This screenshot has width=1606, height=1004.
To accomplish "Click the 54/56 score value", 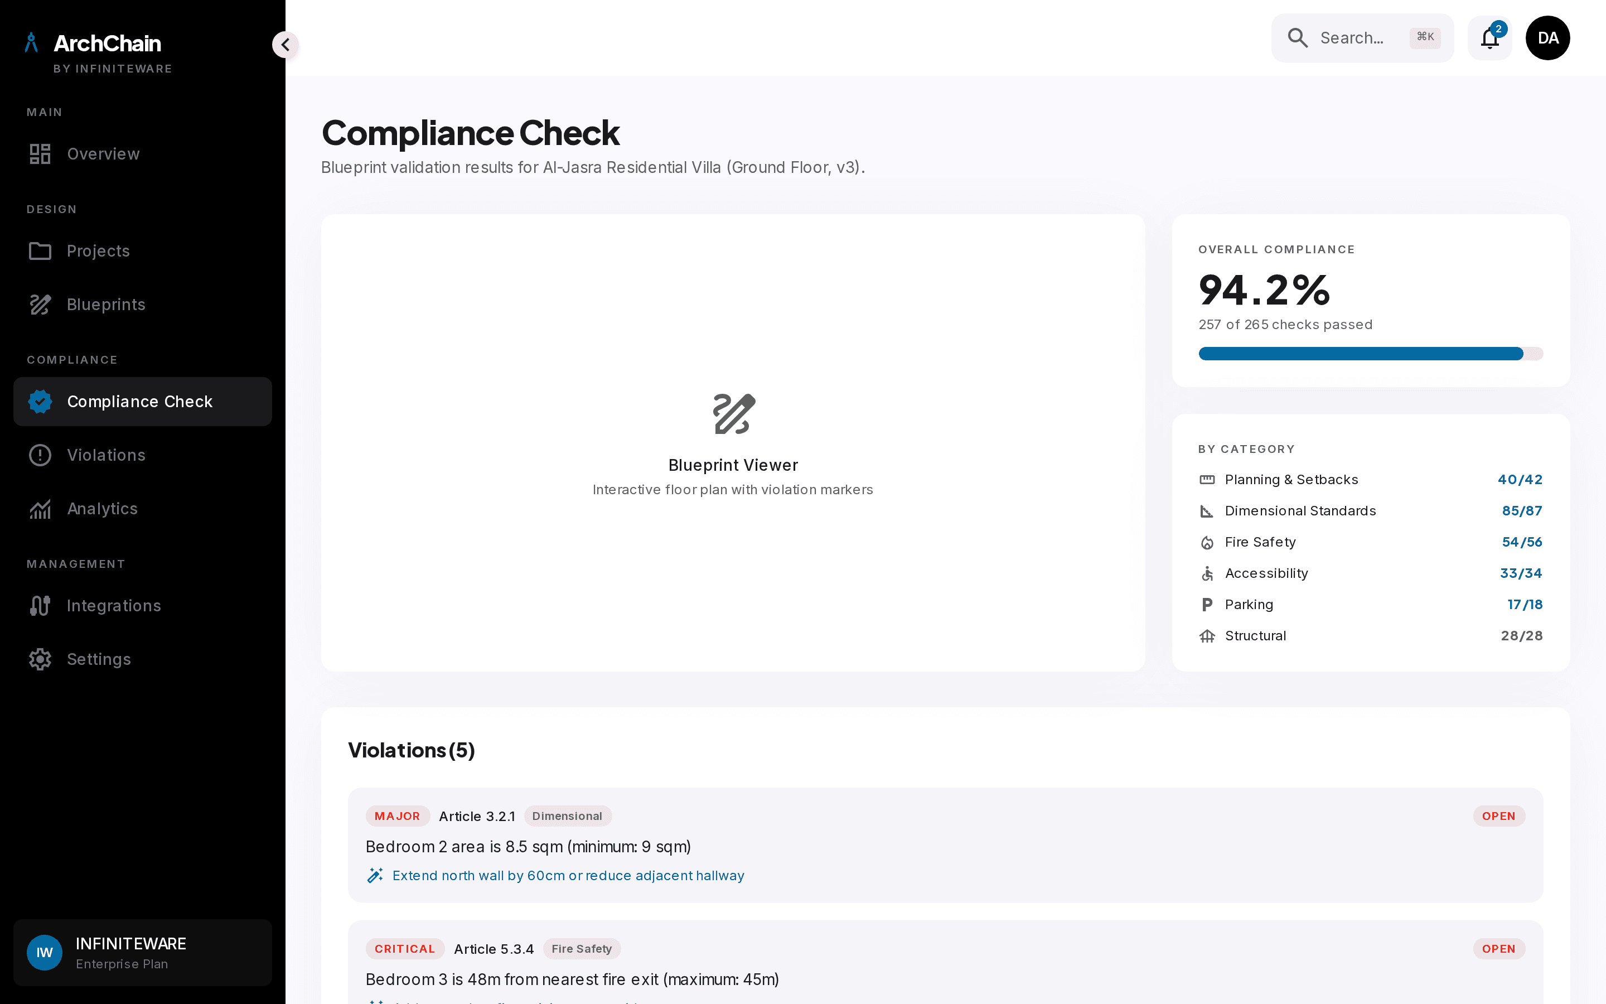I will [x=1522, y=542].
